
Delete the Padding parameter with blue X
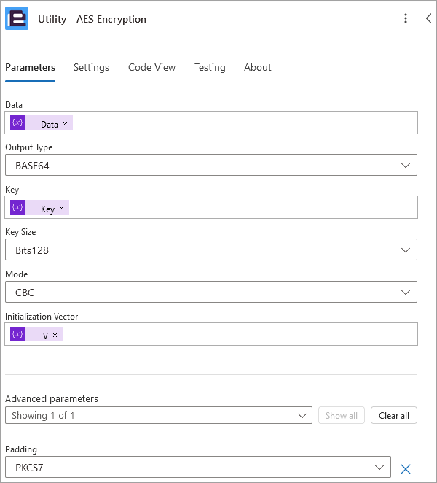click(406, 468)
